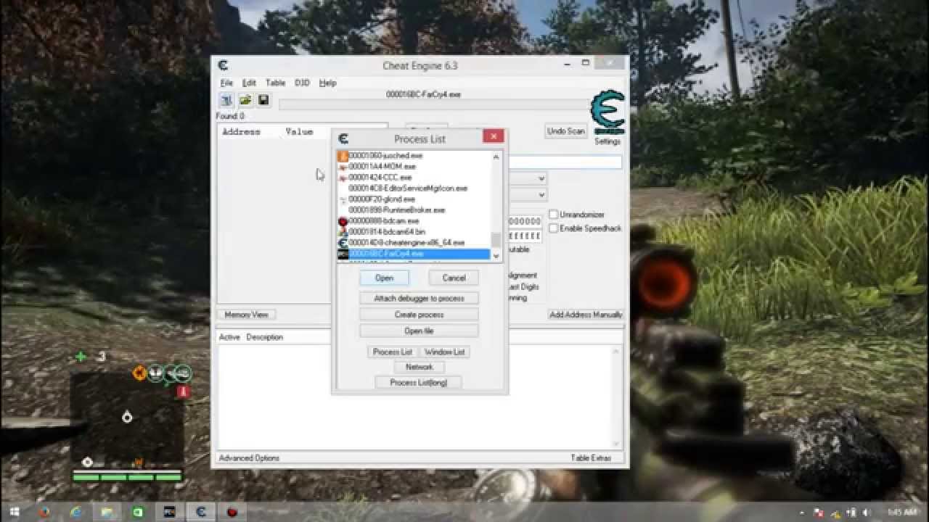Viewport: 929px width, 522px height.
Task: Click the Network button
Action: pyautogui.click(x=419, y=367)
